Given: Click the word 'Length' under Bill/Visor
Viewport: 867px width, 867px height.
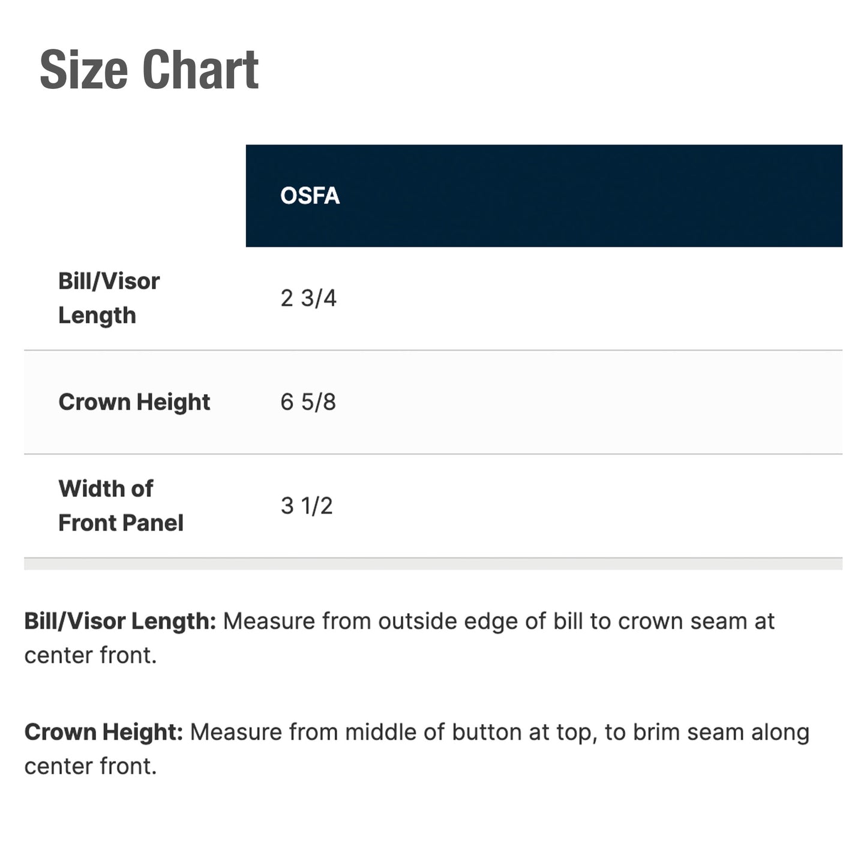Looking at the screenshot, I should [x=97, y=316].
